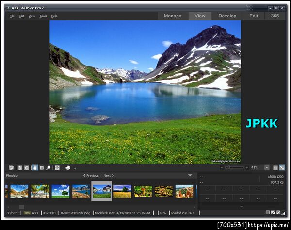
Task: Click the Modified Date entry in status bar
Action: (x=122, y=213)
